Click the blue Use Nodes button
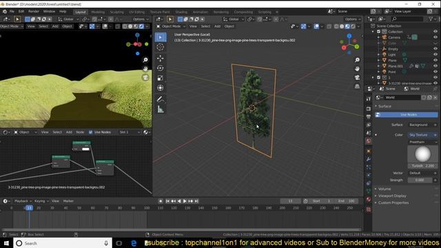441x248 pixels. pyautogui.click(x=406, y=115)
